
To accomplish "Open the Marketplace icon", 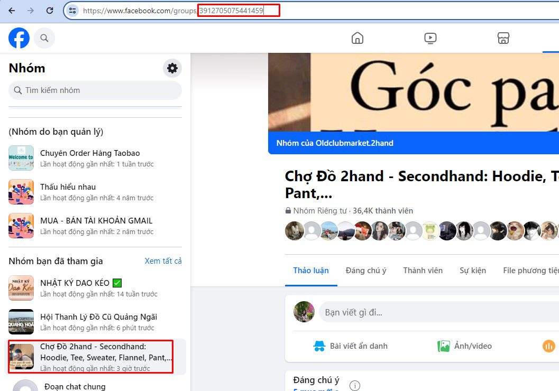I will click(503, 38).
